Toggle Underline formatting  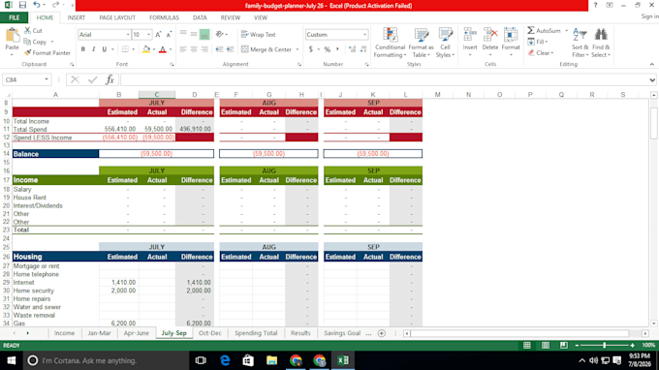click(x=105, y=49)
